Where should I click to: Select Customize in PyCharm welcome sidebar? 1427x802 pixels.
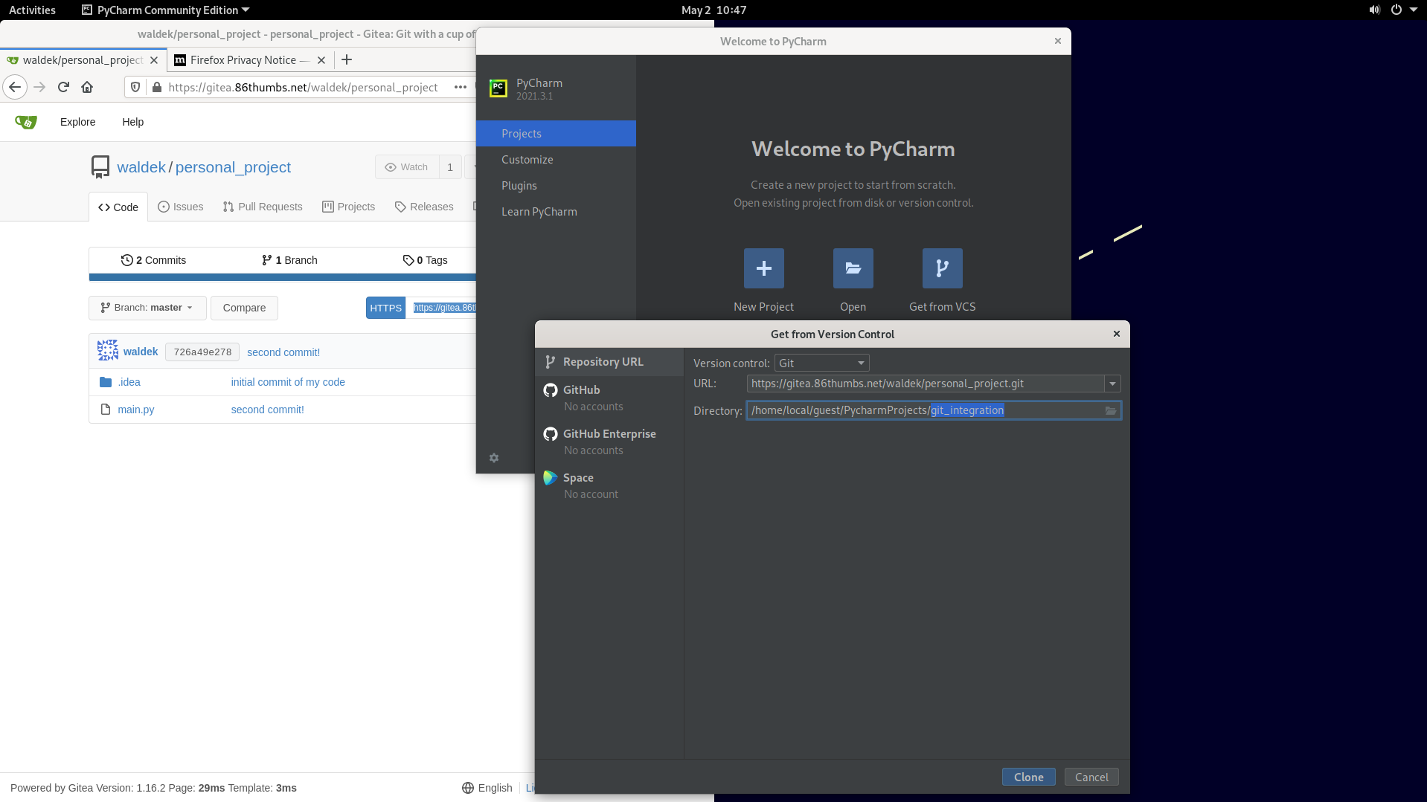(x=556, y=160)
